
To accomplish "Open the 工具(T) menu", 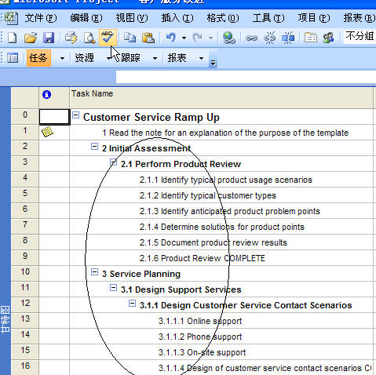I will click(x=268, y=18).
